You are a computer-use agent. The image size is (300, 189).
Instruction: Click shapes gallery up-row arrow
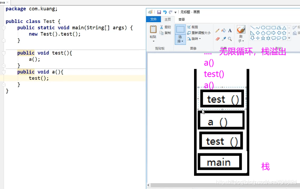(289, 28)
